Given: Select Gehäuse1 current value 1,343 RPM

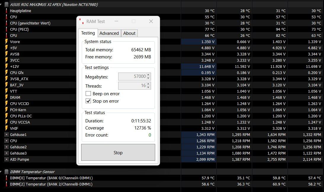Looking at the screenshot, I should coord(199,134).
